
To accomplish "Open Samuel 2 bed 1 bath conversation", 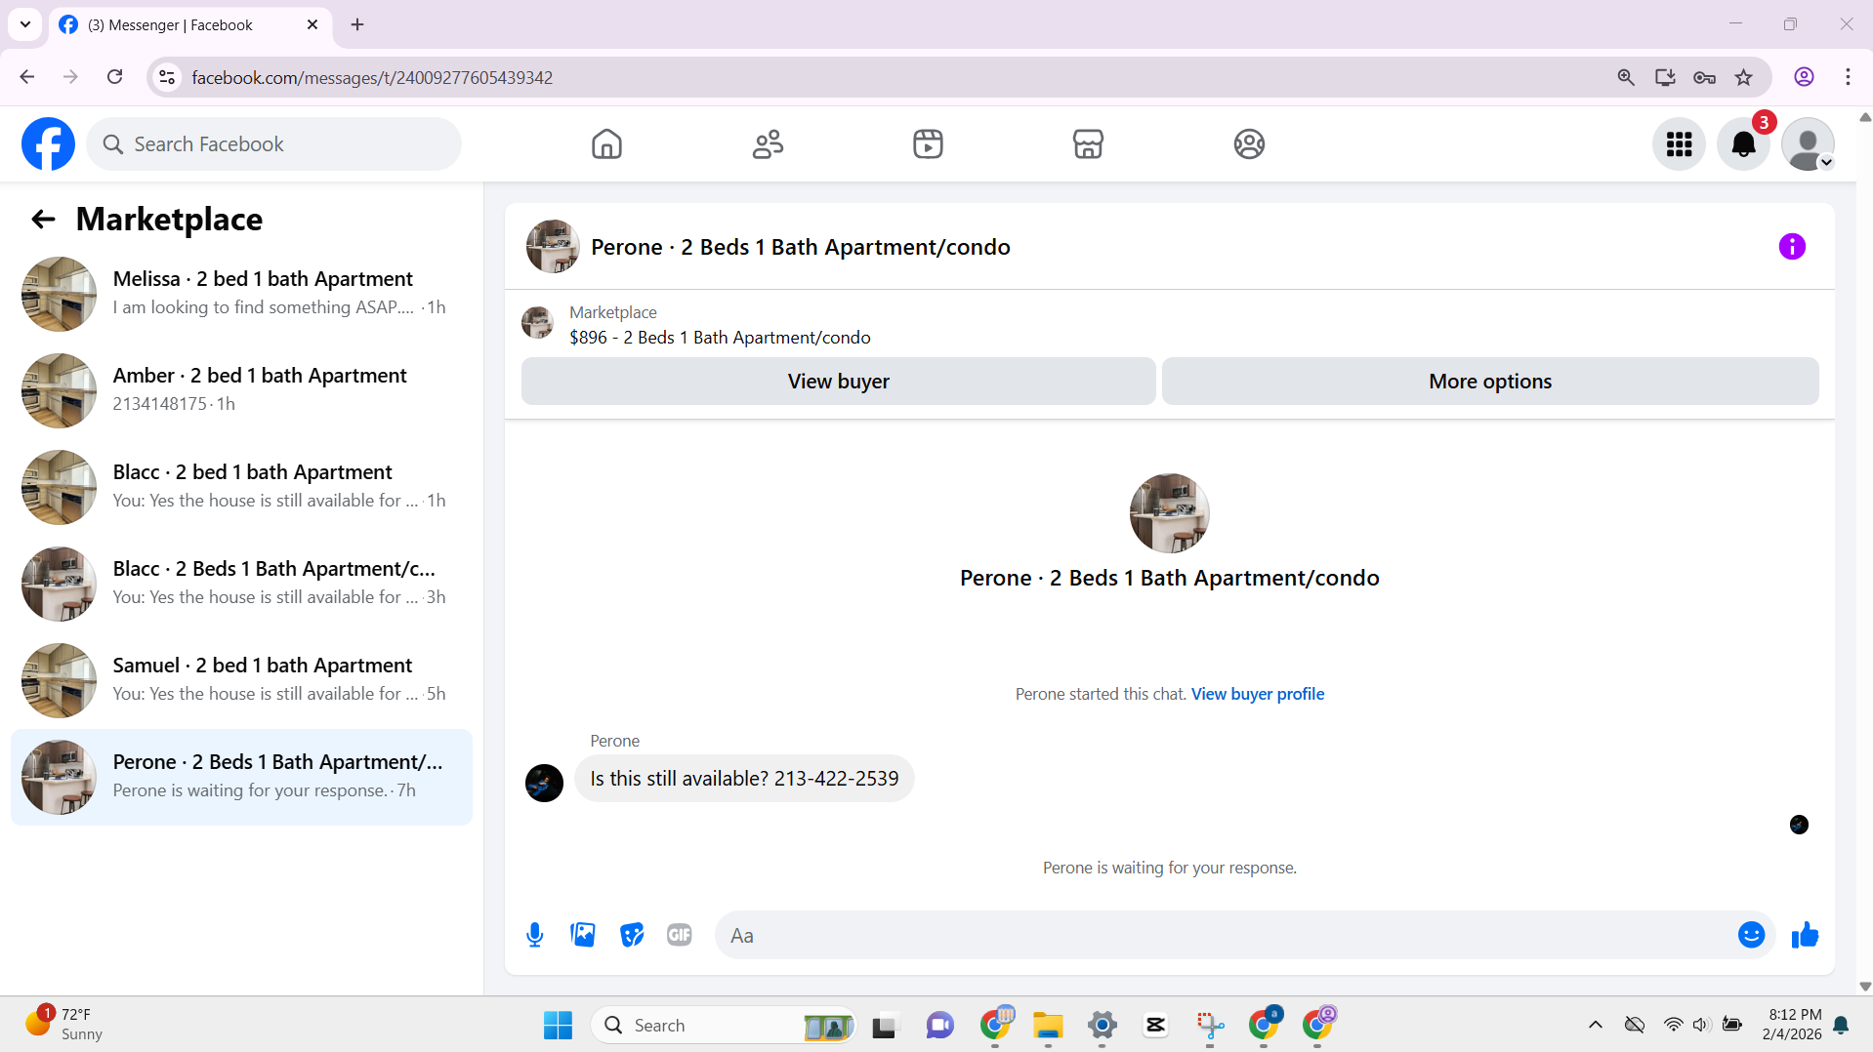I will coord(242,680).
